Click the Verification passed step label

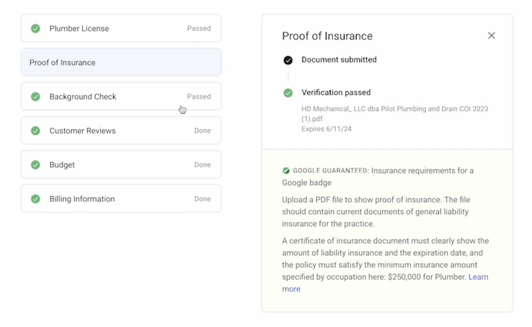336,93
